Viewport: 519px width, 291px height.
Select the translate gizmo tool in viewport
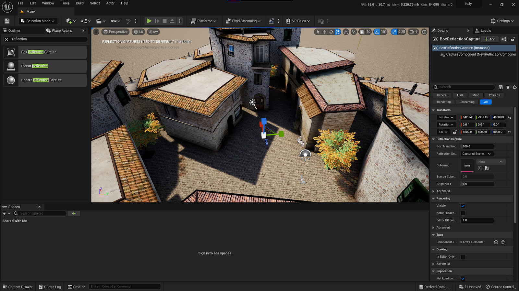click(x=324, y=32)
